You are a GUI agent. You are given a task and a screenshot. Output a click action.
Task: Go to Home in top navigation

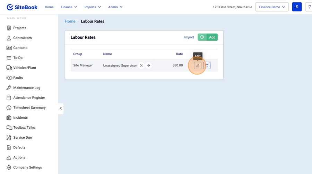(x=49, y=7)
